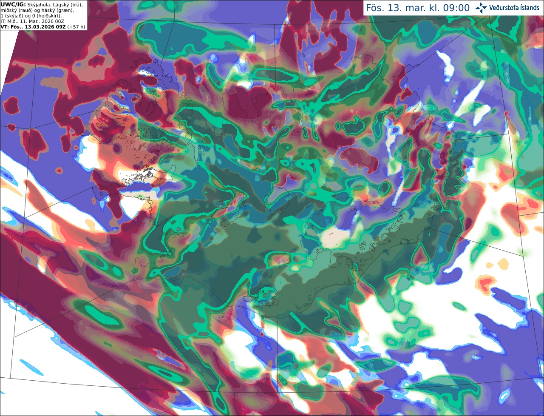Click the Veðurstofa Íslands logo icon
This screenshot has width=544, height=416.
(x=481, y=8)
